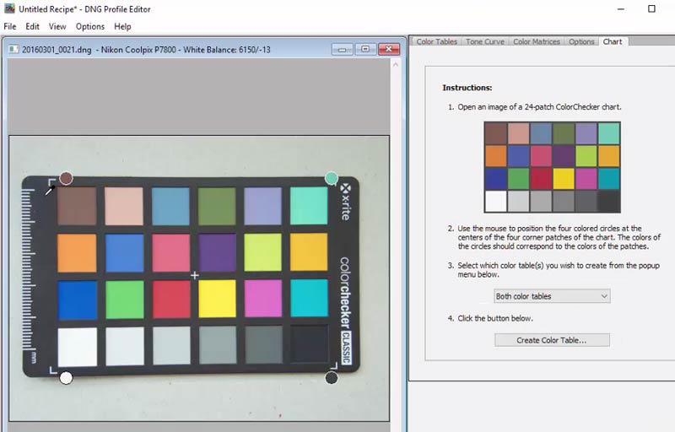Select the dark gray corner marker circle
The image size is (675, 432).
click(331, 378)
